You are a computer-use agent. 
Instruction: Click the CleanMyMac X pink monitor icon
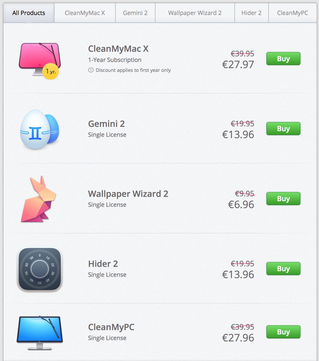[x=39, y=60]
